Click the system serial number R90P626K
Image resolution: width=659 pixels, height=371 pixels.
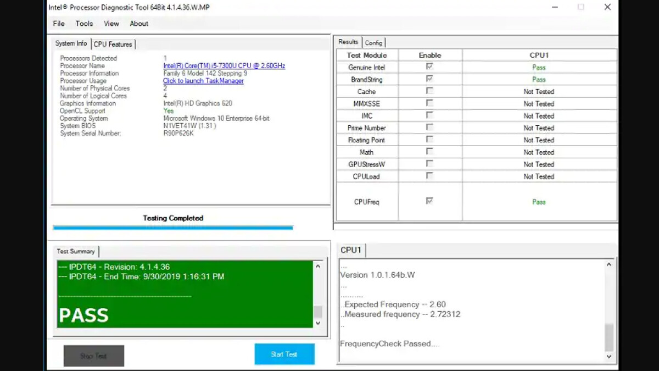(x=178, y=134)
